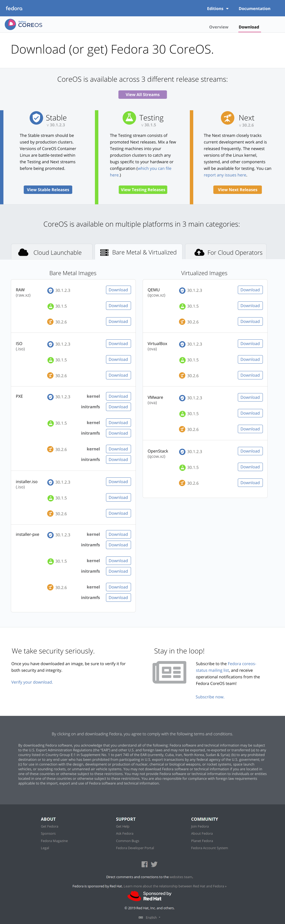This screenshot has width=285, height=924.
Task: Click the Stable stream shield icon
Action: (36, 118)
